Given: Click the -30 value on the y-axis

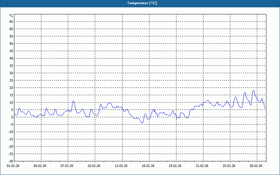Looking at the screenshot, I should [10, 161].
